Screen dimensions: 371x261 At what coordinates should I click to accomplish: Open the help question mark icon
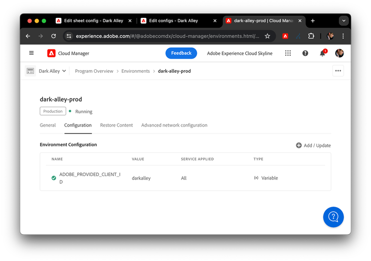tap(305, 53)
